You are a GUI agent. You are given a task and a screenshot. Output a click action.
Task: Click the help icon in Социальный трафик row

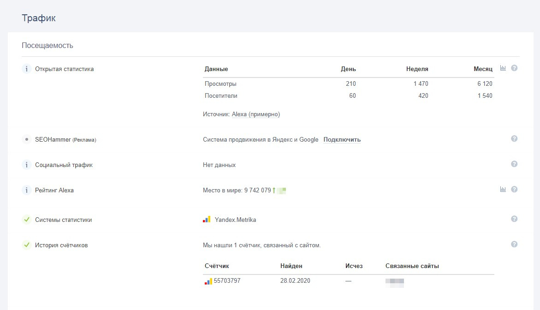point(514,164)
